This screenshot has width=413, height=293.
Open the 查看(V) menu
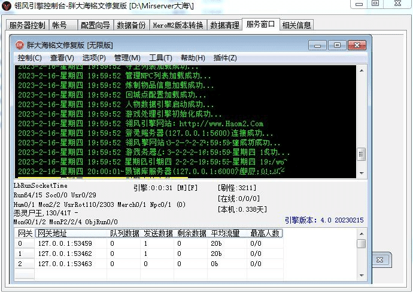pos(62,58)
